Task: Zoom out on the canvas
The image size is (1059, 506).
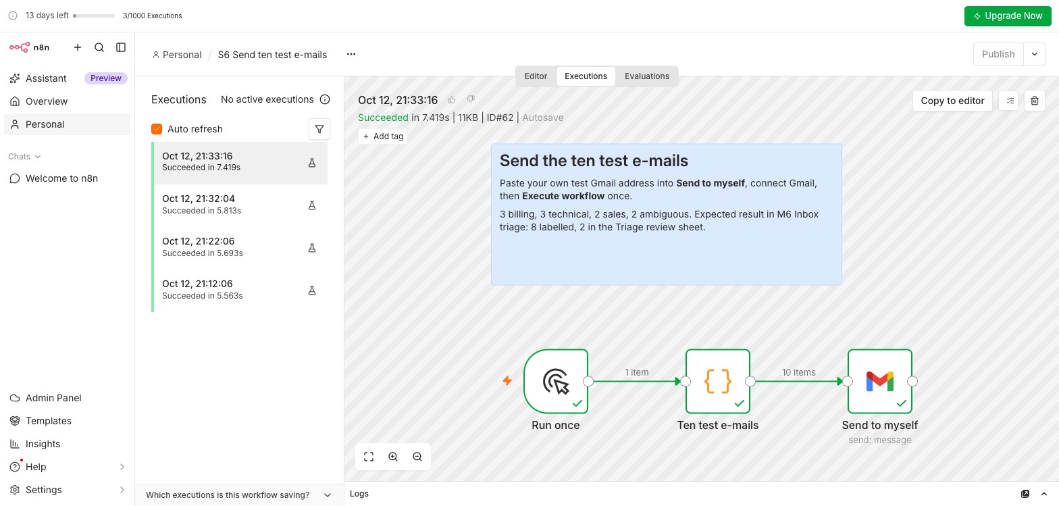Action: pos(417,457)
